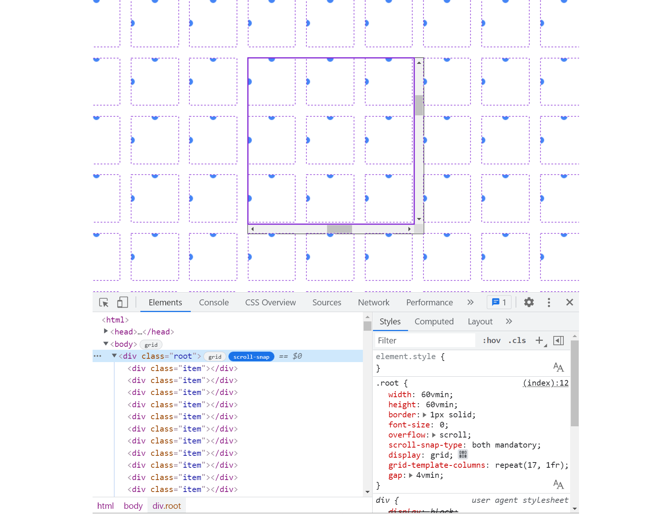
Task: Toggle the scroll-snap badge on div.root
Action: point(251,356)
